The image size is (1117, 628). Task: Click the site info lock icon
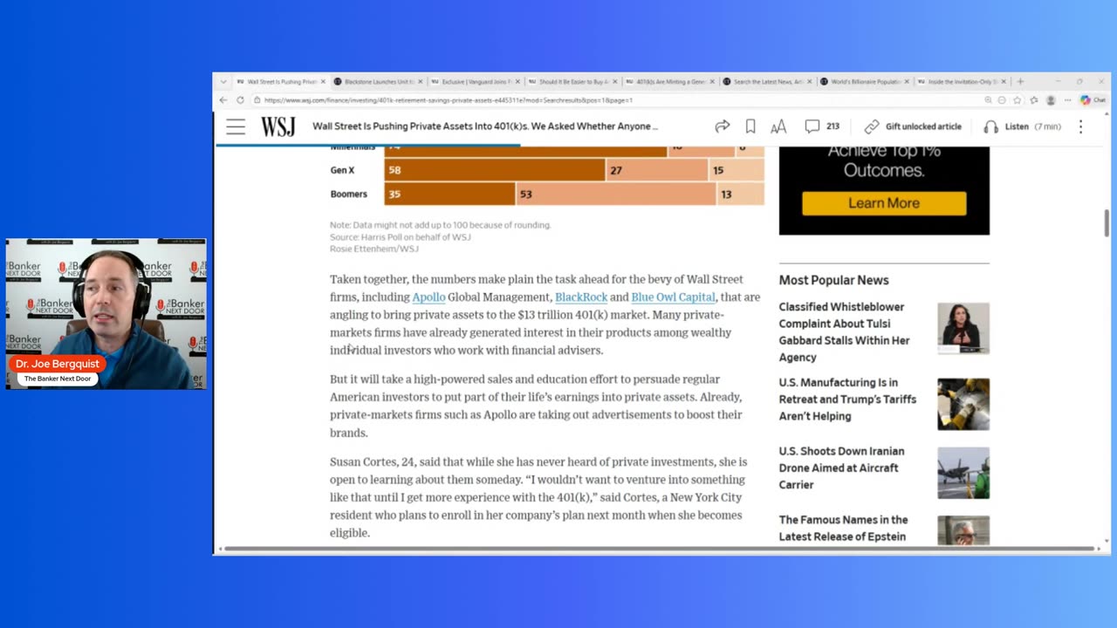257,100
